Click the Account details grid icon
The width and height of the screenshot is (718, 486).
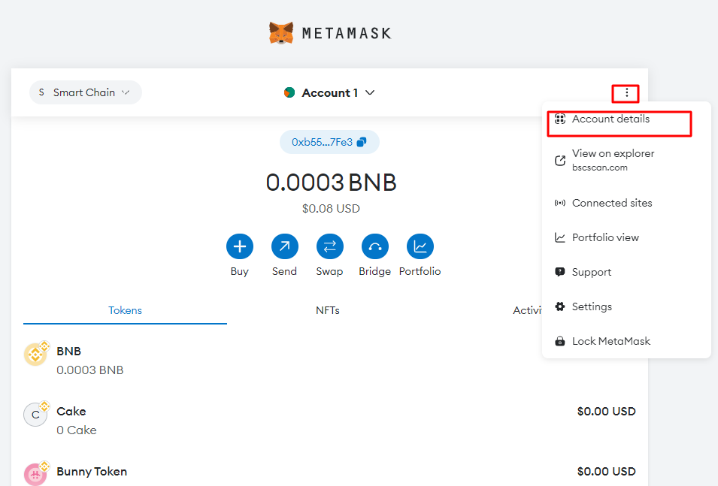pos(559,119)
